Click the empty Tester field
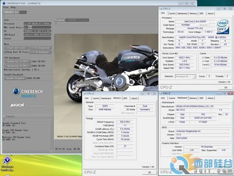The height and width of the screenshot is (176, 234). [37, 38]
